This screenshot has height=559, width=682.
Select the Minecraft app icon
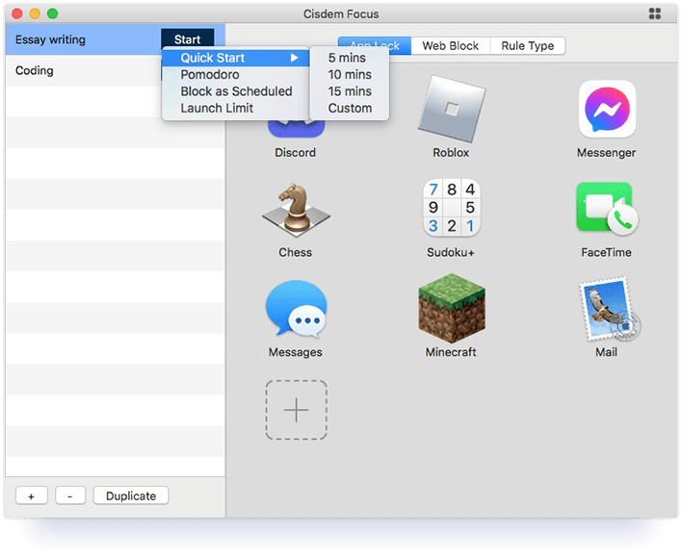[452, 309]
